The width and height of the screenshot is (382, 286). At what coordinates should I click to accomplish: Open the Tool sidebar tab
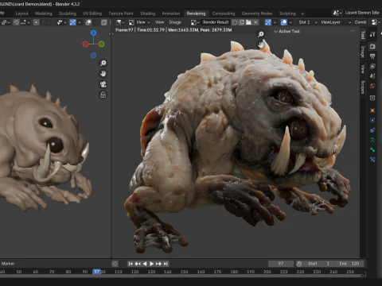(363, 35)
